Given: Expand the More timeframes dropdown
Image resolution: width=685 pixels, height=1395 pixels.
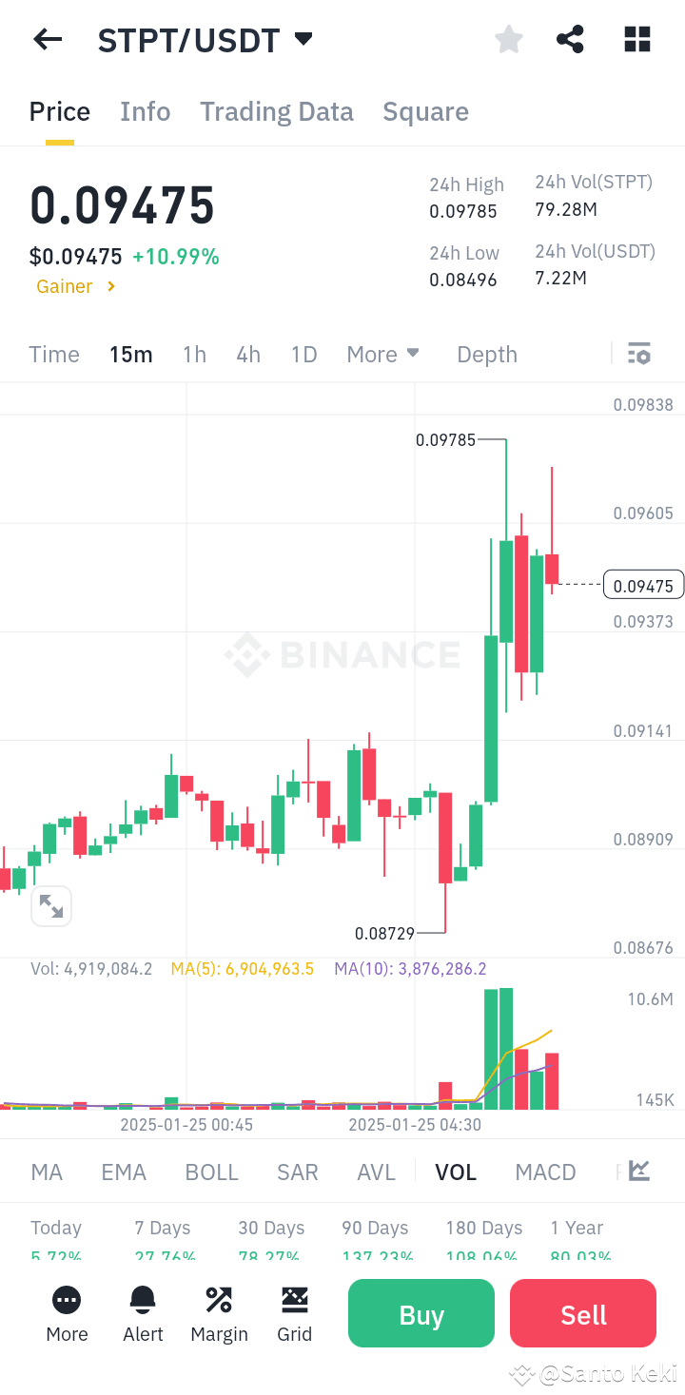Looking at the screenshot, I should tap(382, 353).
